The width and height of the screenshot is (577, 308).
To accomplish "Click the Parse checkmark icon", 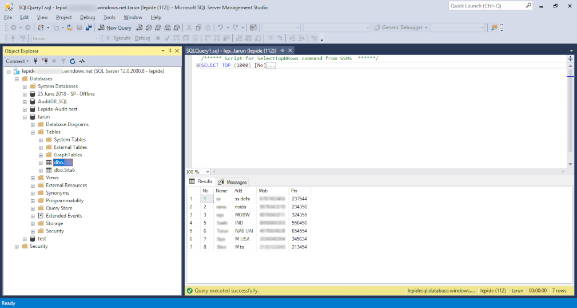I will [168, 38].
